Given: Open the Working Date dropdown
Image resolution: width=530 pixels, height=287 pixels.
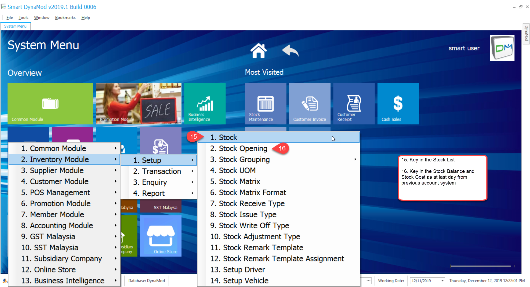Looking at the screenshot, I should point(442,281).
